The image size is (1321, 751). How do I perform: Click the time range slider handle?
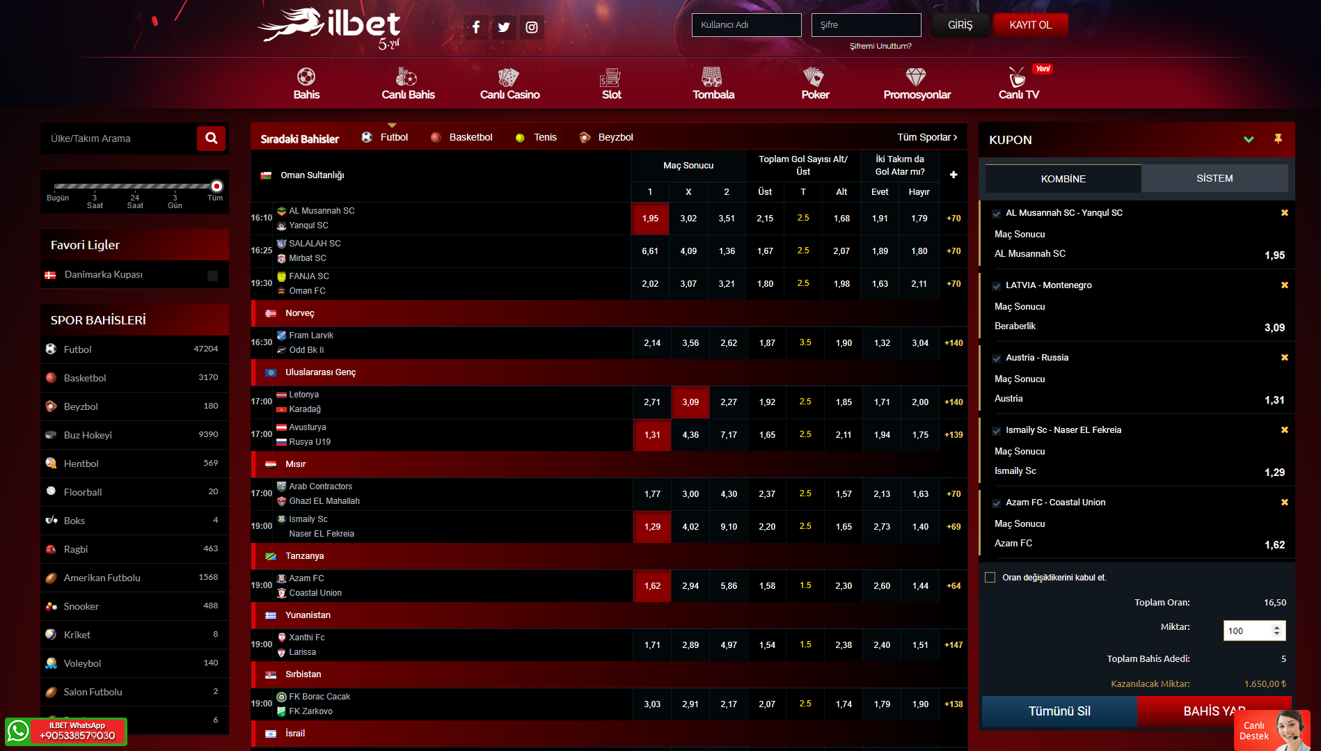217,186
